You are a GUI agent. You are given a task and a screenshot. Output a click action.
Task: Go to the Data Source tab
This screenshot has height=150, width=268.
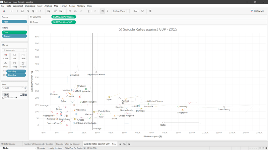[9, 144]
